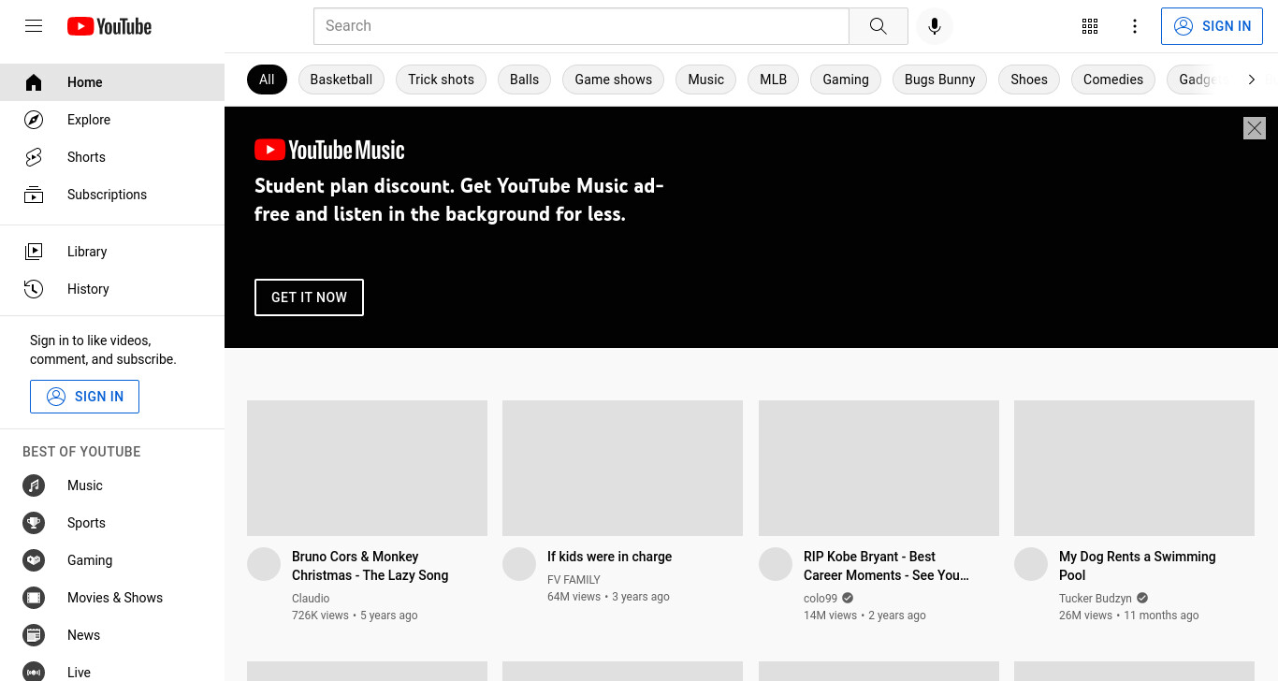1278x681 pixels.
Task: Click the Explore compass icon
Action: point(34,120)
